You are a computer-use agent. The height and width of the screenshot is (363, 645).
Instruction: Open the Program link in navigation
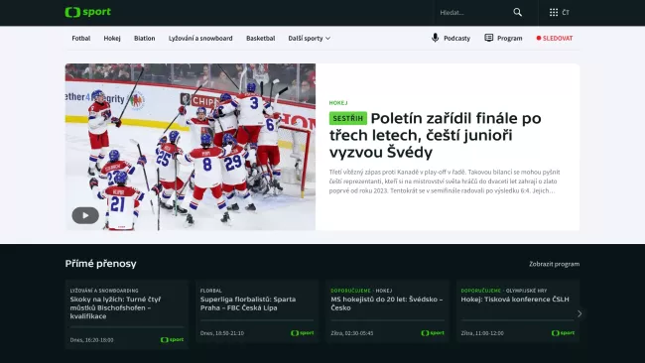pyautogui.click(x=510, y=39)
